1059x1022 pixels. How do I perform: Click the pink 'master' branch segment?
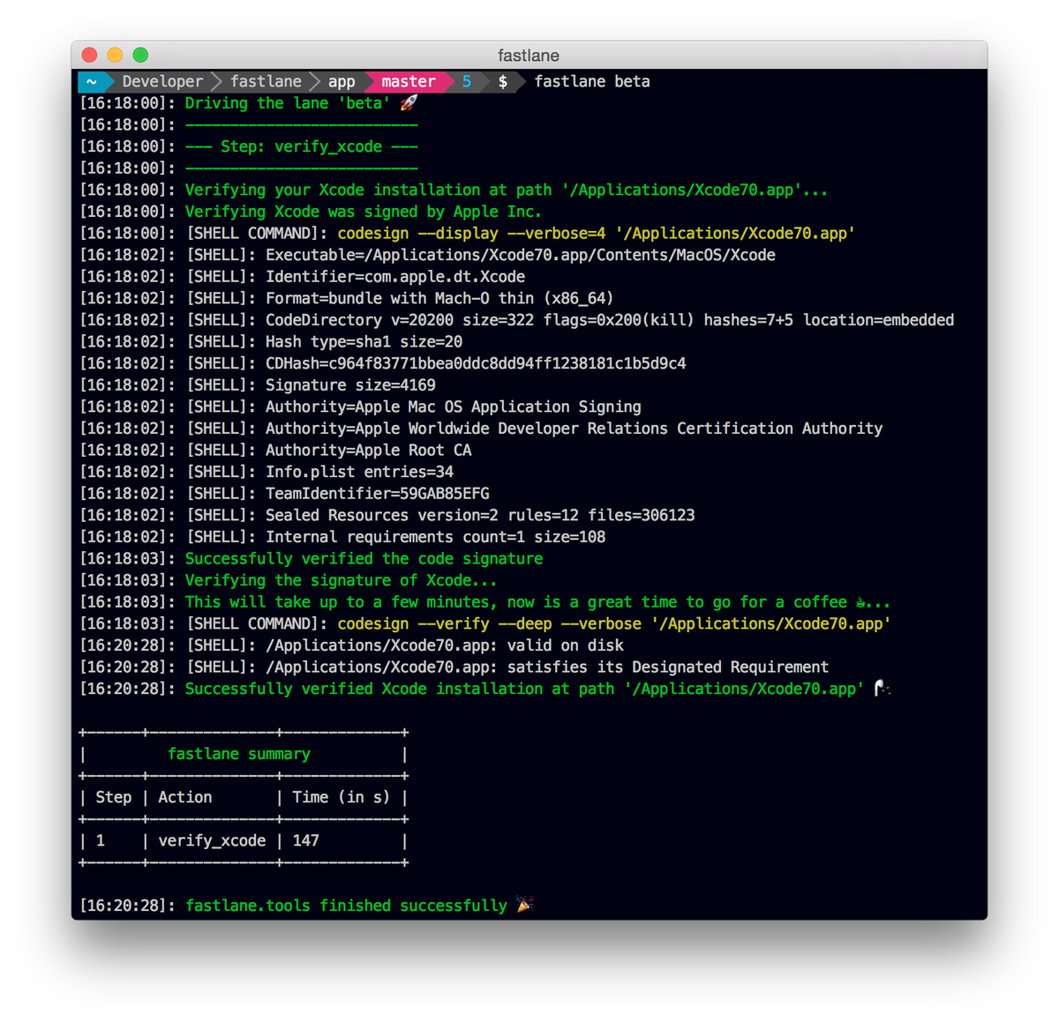coord(409,81)
